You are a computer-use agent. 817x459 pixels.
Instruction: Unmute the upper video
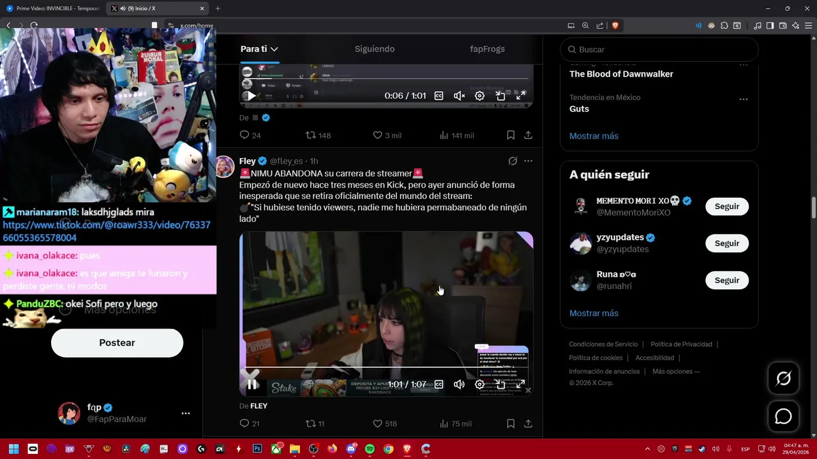click(x=459, y=96)
